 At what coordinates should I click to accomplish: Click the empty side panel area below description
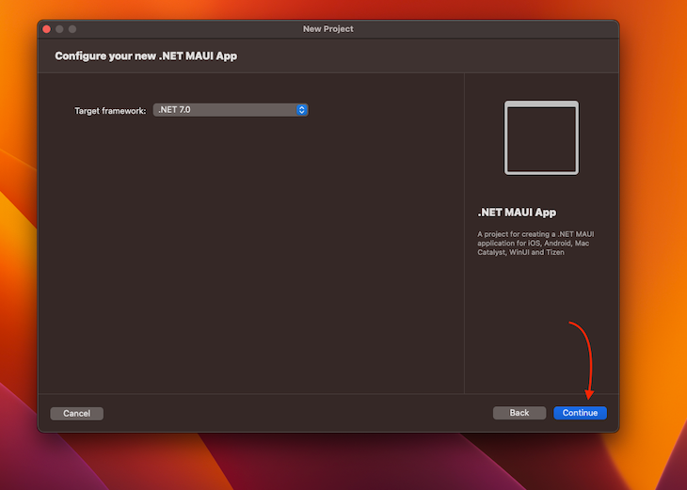[541, 320]
